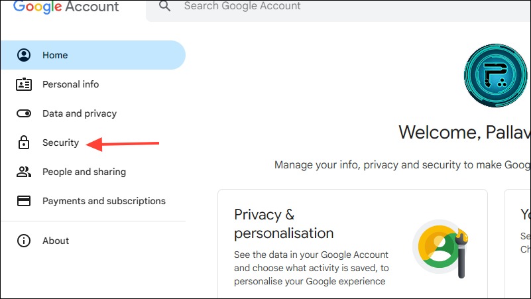
Task: Click the Google Account logo
Action: [x=66, y=7]
